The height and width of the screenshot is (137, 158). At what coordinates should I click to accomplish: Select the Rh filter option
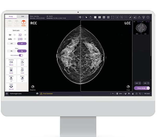point(11,51)
